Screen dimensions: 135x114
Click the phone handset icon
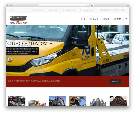[33, 10]
